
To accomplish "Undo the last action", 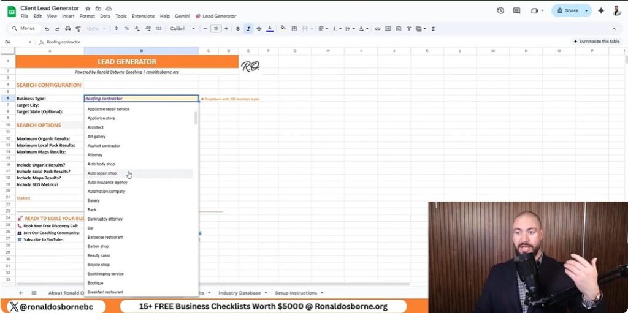I will (47, 29).
